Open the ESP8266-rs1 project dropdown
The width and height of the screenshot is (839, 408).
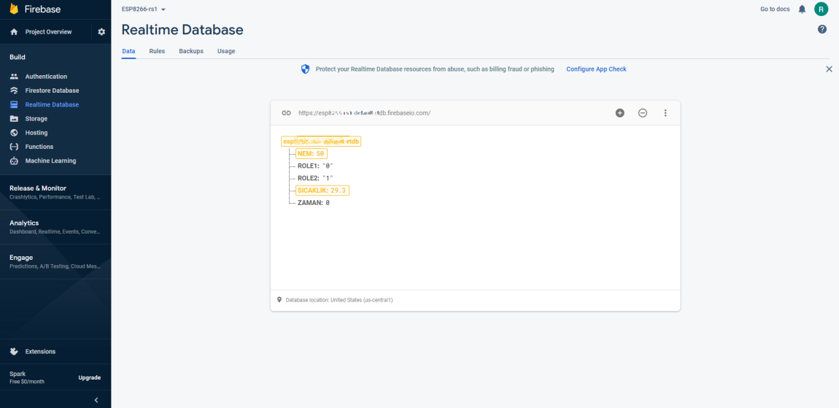coord(144,9)
